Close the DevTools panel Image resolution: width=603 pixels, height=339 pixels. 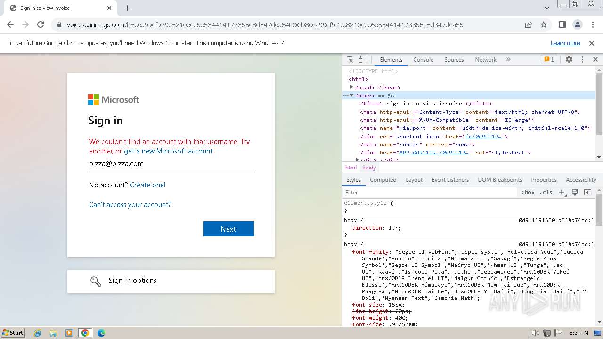point(595,60)
